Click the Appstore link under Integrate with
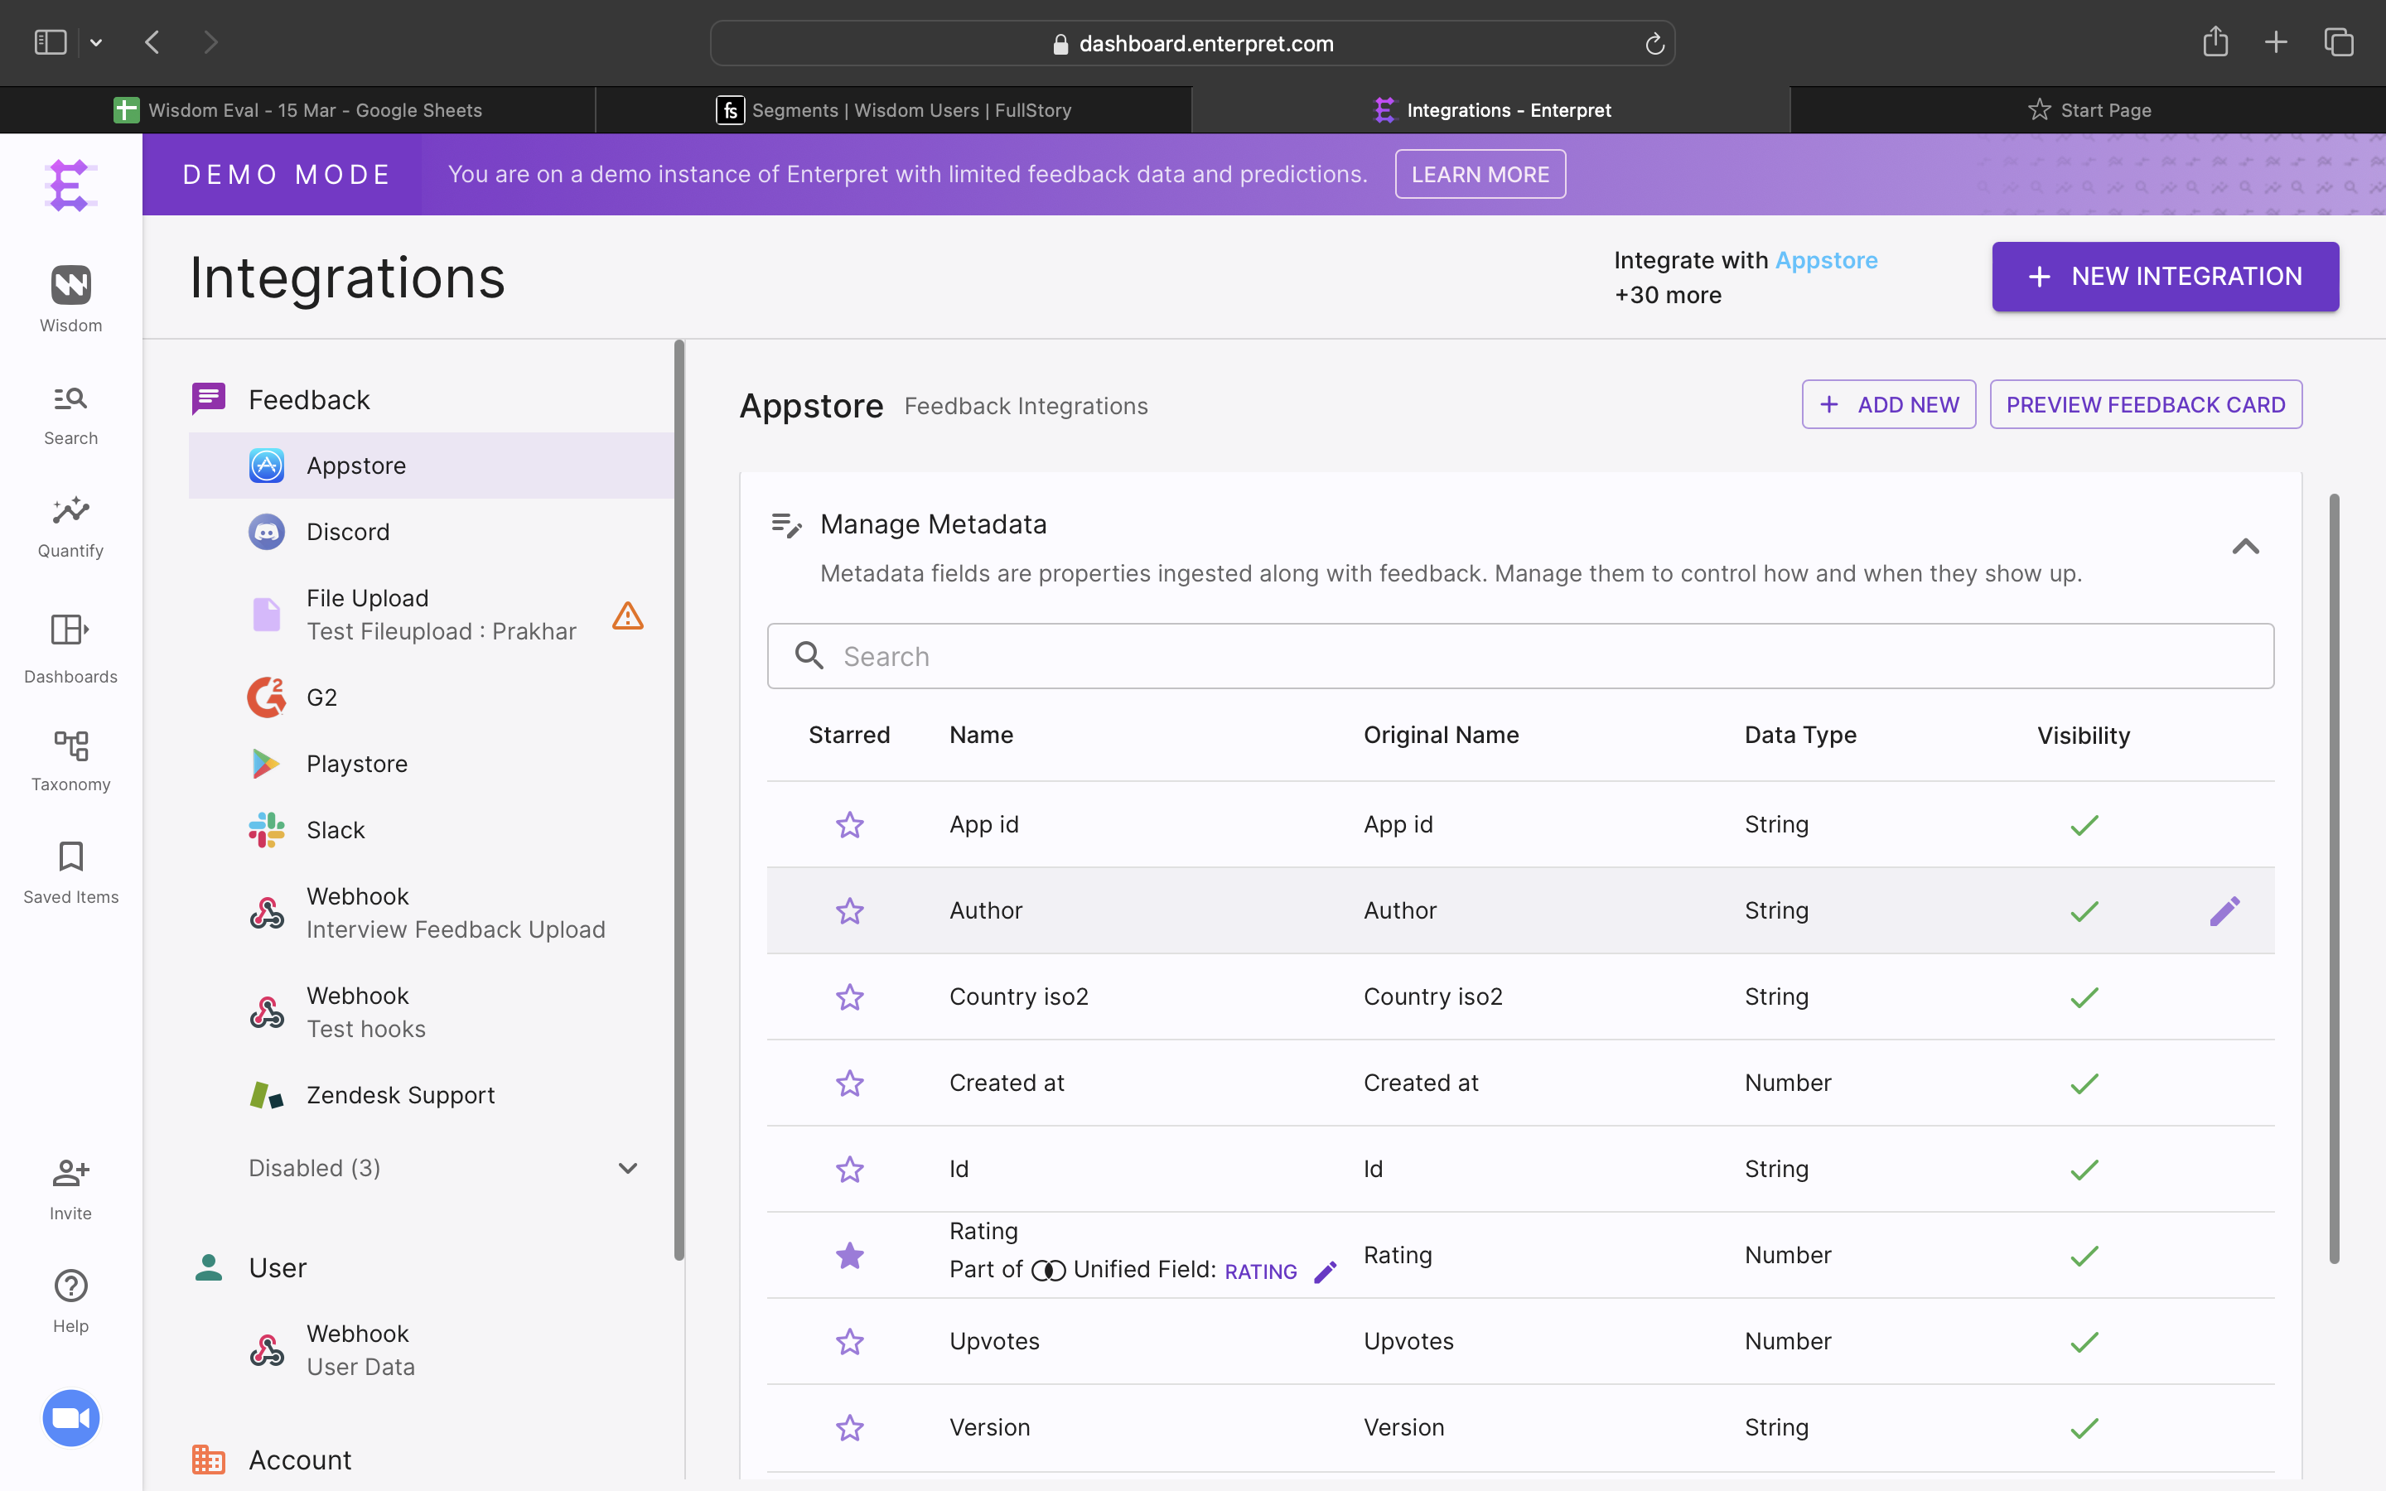 1826,260
